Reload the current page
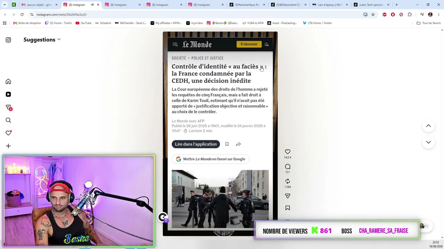Image resolution: width=444 pixels, height=249 pixels. click(22, 15)
